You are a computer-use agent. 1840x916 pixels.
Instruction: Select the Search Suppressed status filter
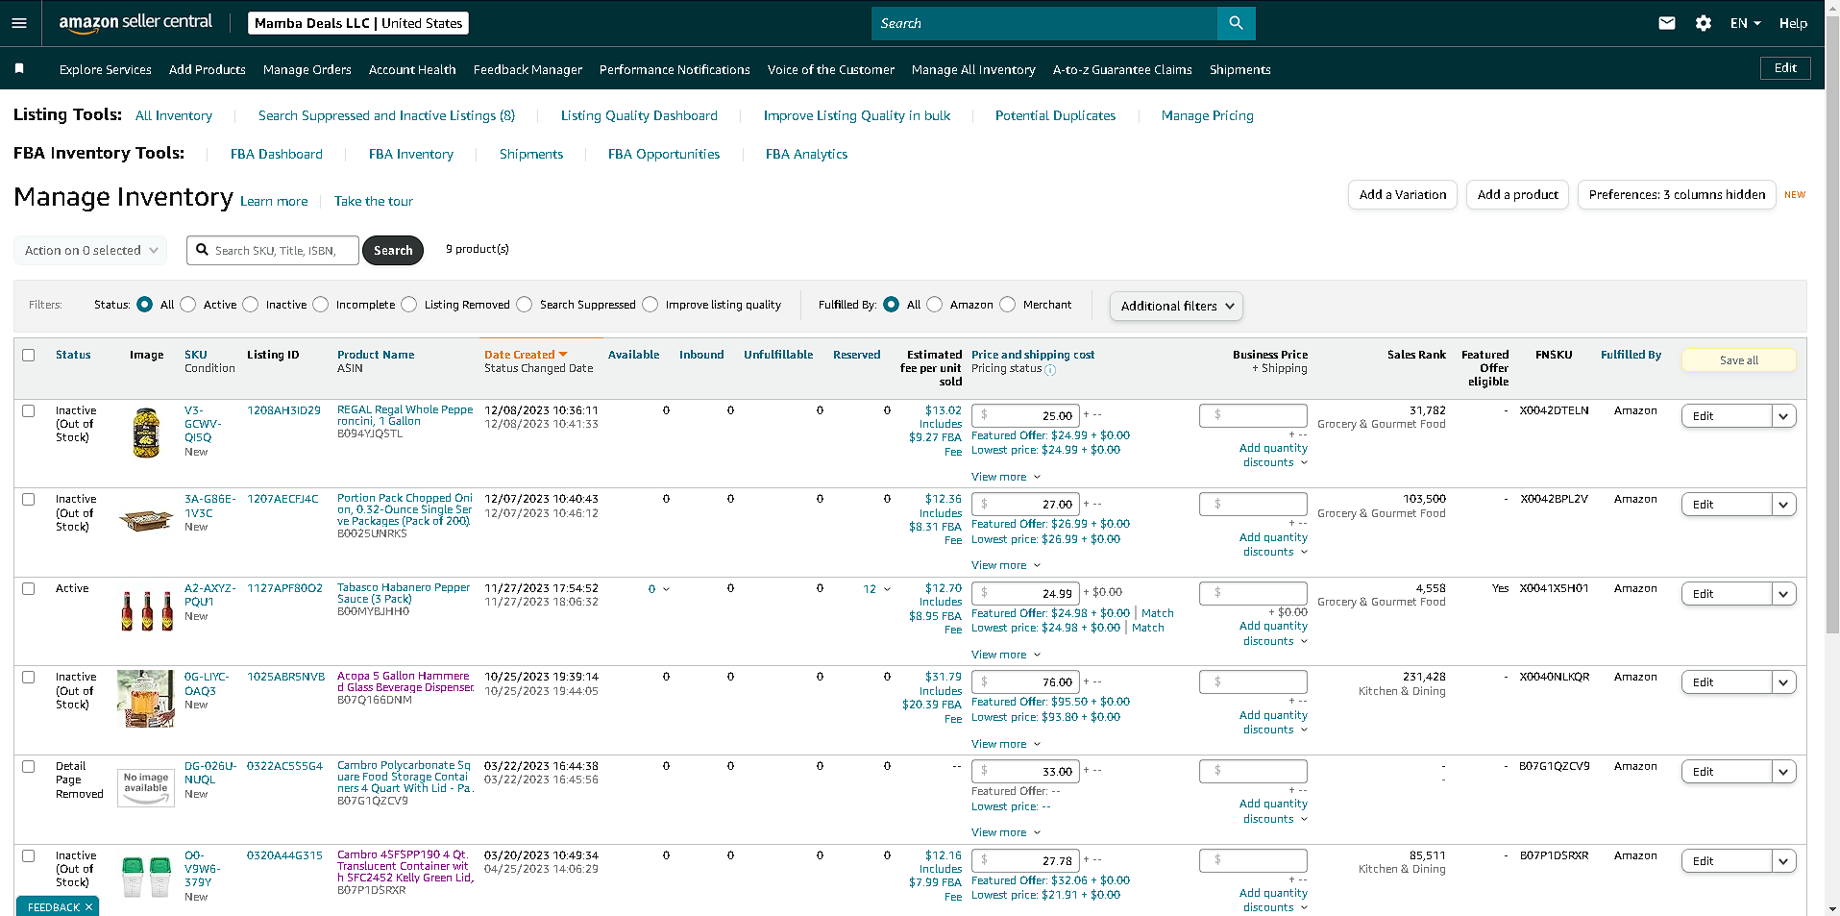point(525,305)
